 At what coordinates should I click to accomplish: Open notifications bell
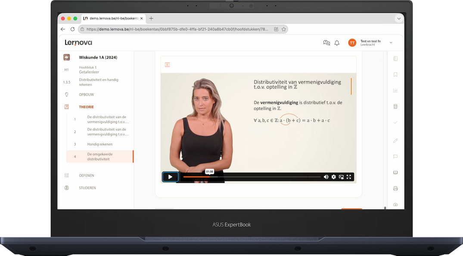click(337, 43)
